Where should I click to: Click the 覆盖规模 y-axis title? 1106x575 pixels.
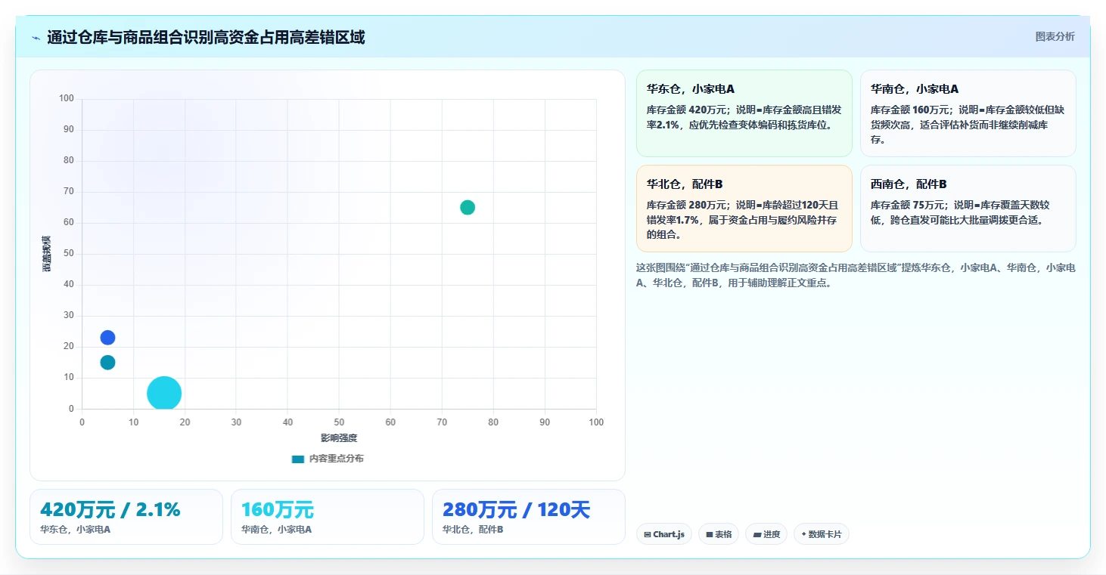click(47, 254)
